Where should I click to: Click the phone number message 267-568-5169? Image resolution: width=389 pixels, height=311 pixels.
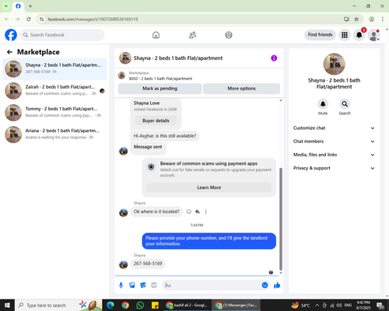[148, 264]
